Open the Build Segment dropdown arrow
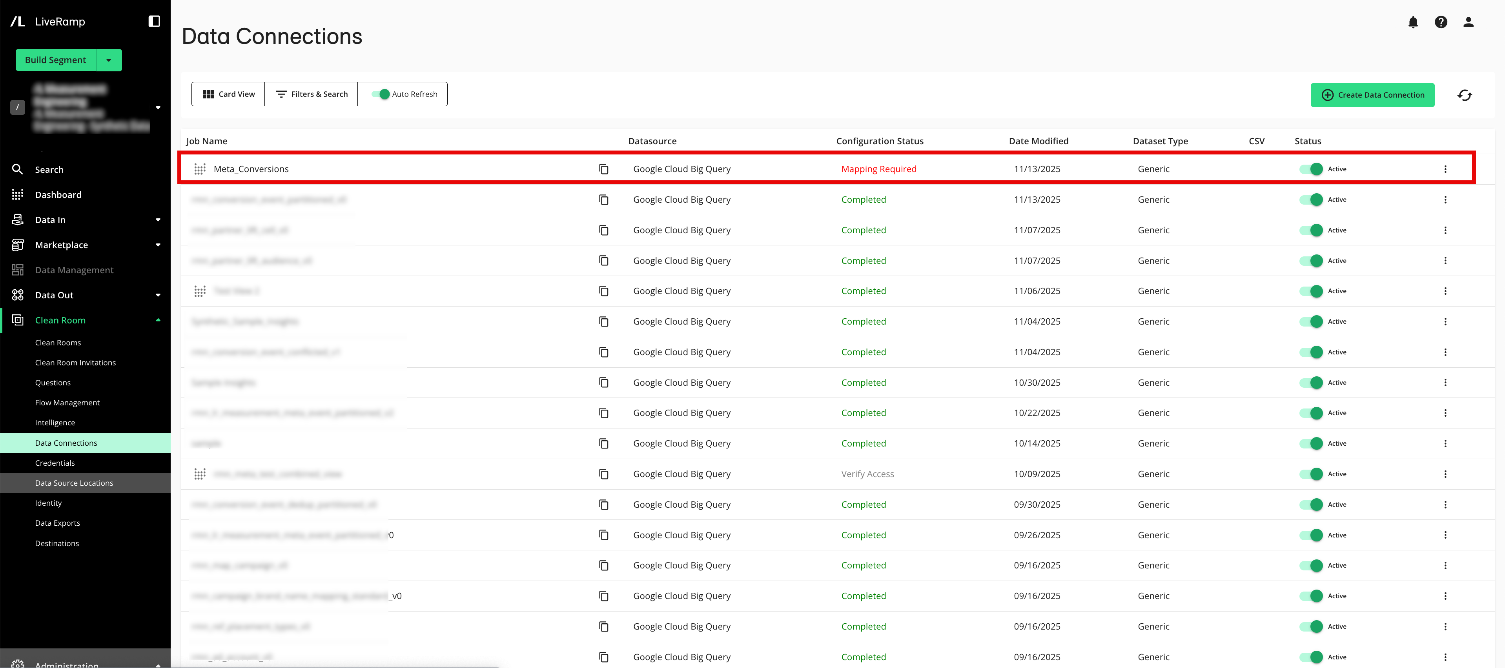 [109, 60]
